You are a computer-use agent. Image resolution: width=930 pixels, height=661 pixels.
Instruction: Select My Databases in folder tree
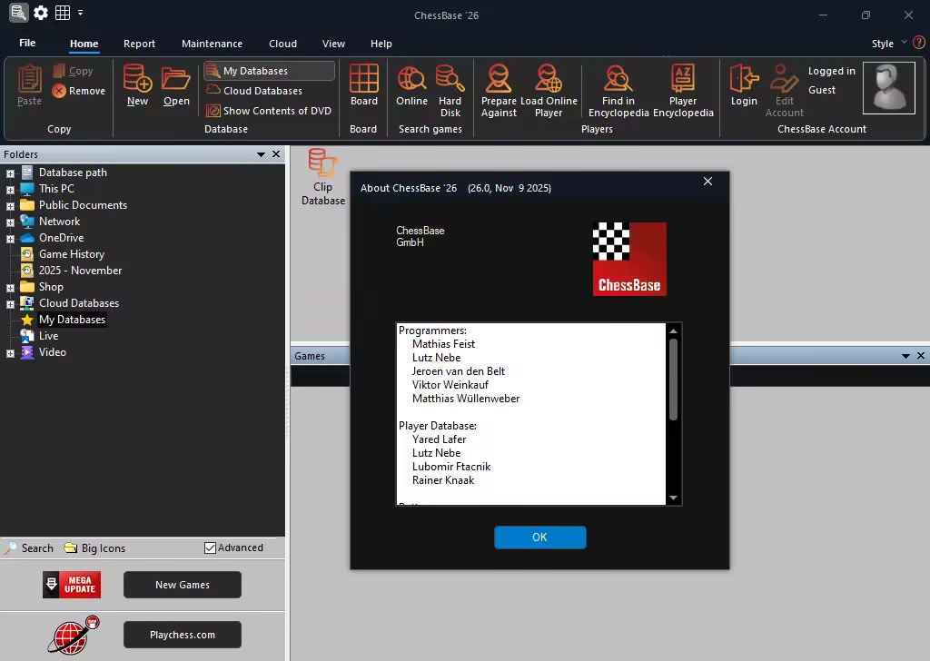click(x=72, y=320)
